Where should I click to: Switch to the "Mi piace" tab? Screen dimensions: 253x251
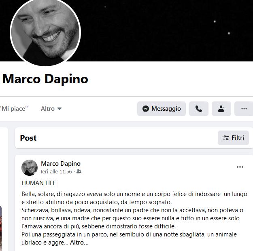(14, 109)
